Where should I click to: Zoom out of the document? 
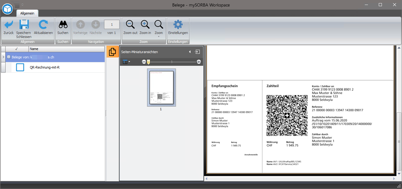tap(130, 27)
